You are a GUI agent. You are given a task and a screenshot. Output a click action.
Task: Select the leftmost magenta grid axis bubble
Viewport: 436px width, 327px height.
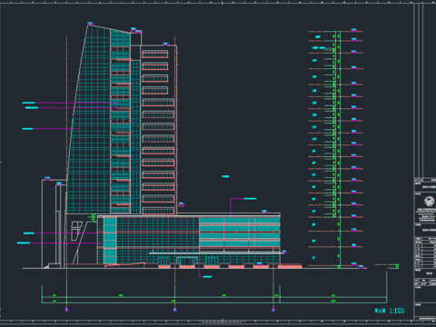click(67, 310)
